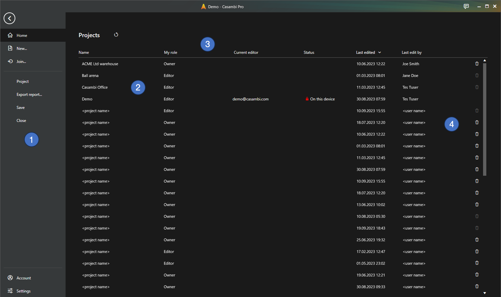Open the Ball arena project
Image resolution: width=501 pixels, height=297 pixels.
point(90,75)
